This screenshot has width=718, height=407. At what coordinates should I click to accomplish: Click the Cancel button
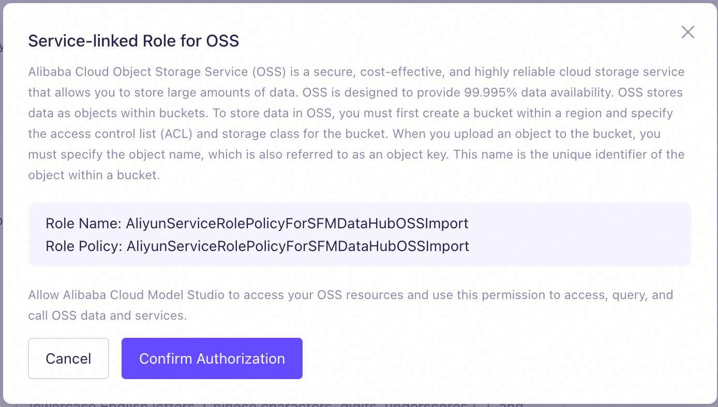68,358
